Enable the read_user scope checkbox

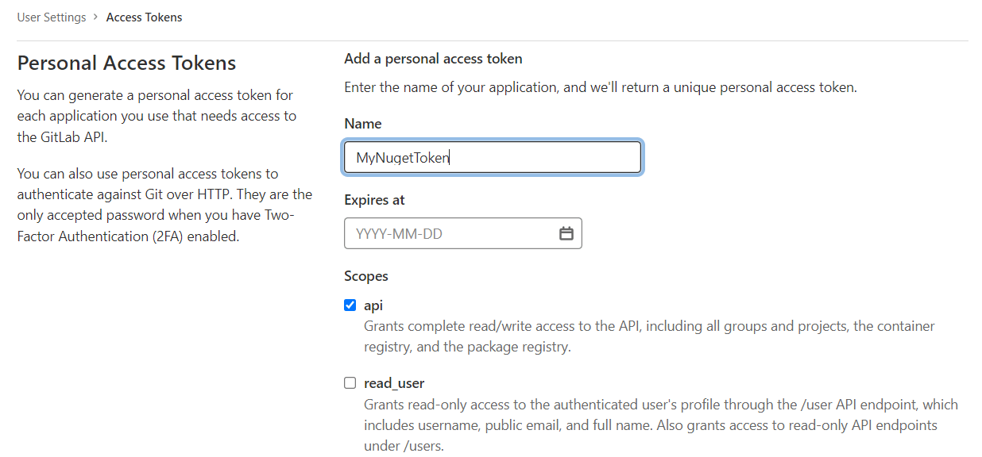pos(350,382)
